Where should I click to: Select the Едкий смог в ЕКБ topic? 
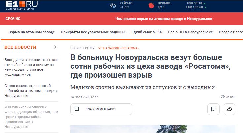click(147, 32)
